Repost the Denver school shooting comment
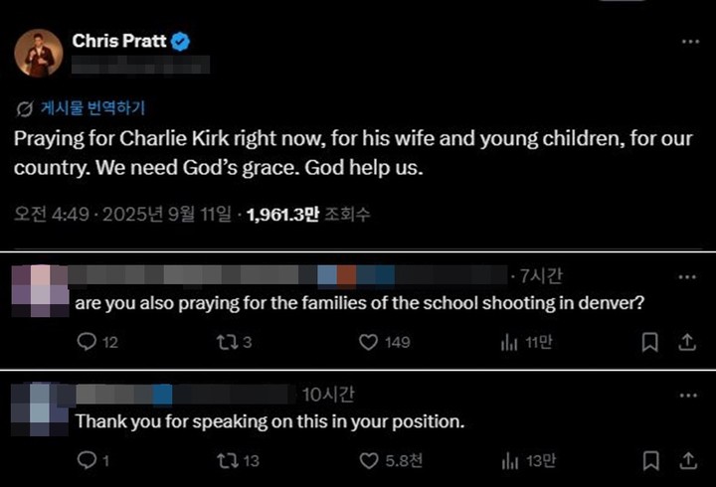This screenshot has width=716, height=487. click(x=226, y=342)
